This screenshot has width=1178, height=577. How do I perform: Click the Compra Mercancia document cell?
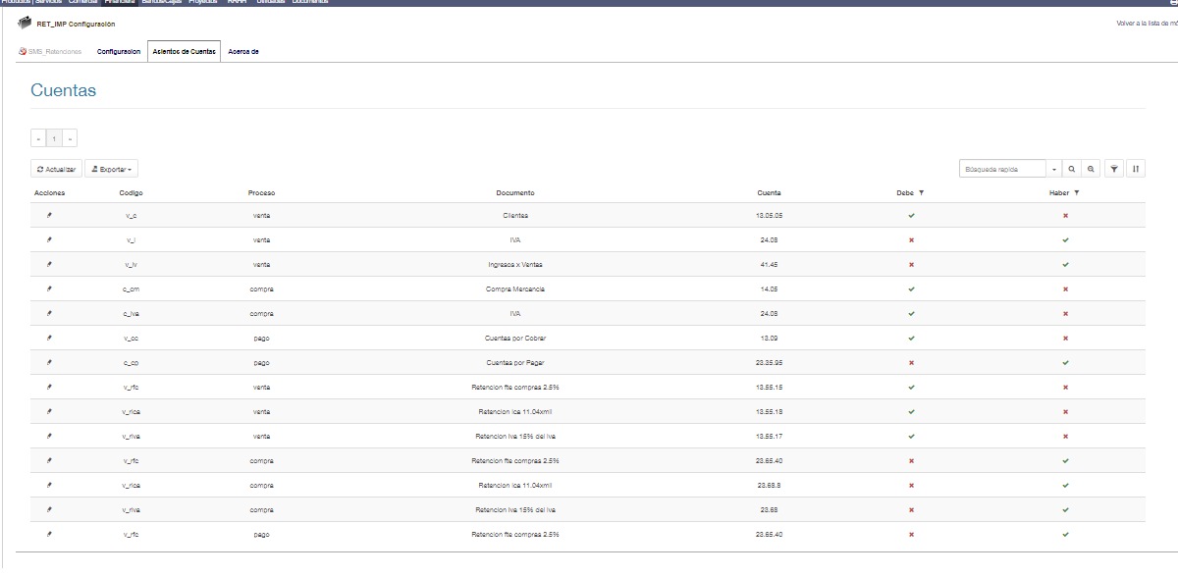pyautogui.click(x=515, y=288)
